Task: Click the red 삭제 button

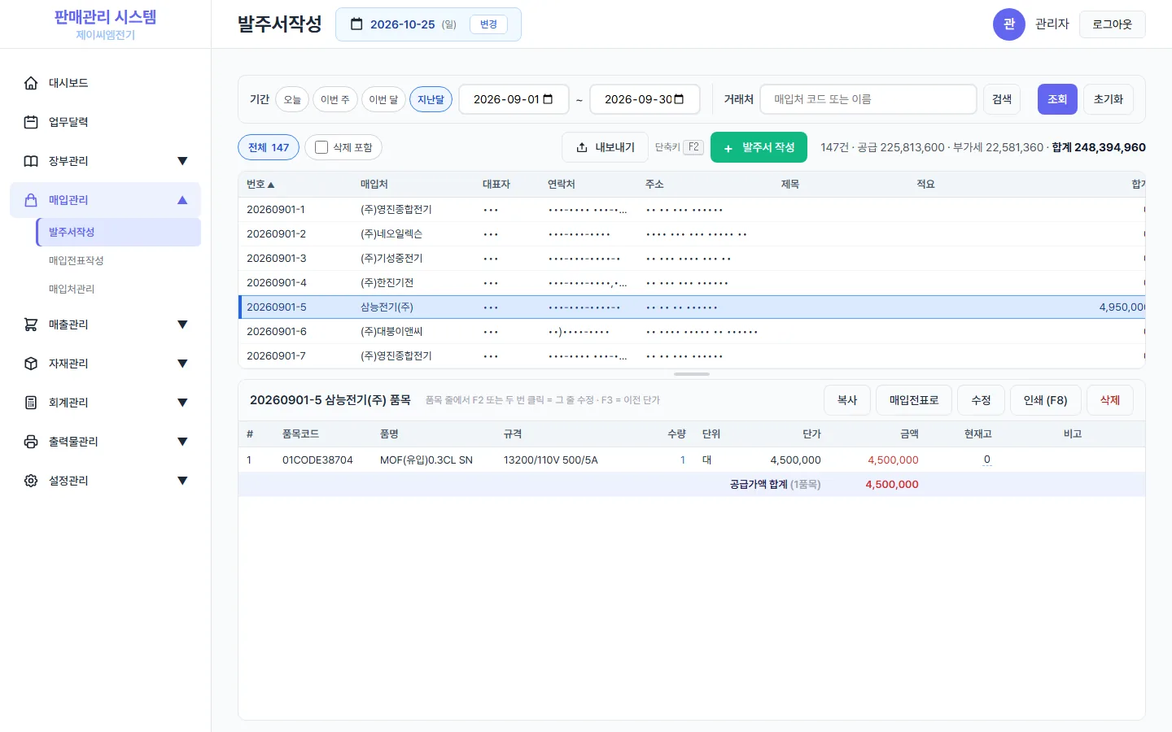Action: point(1110,400)
